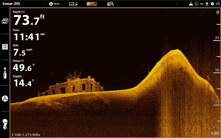Click the Sonar (DI) view title
This screenshot has height=138, width=221.
12,4
